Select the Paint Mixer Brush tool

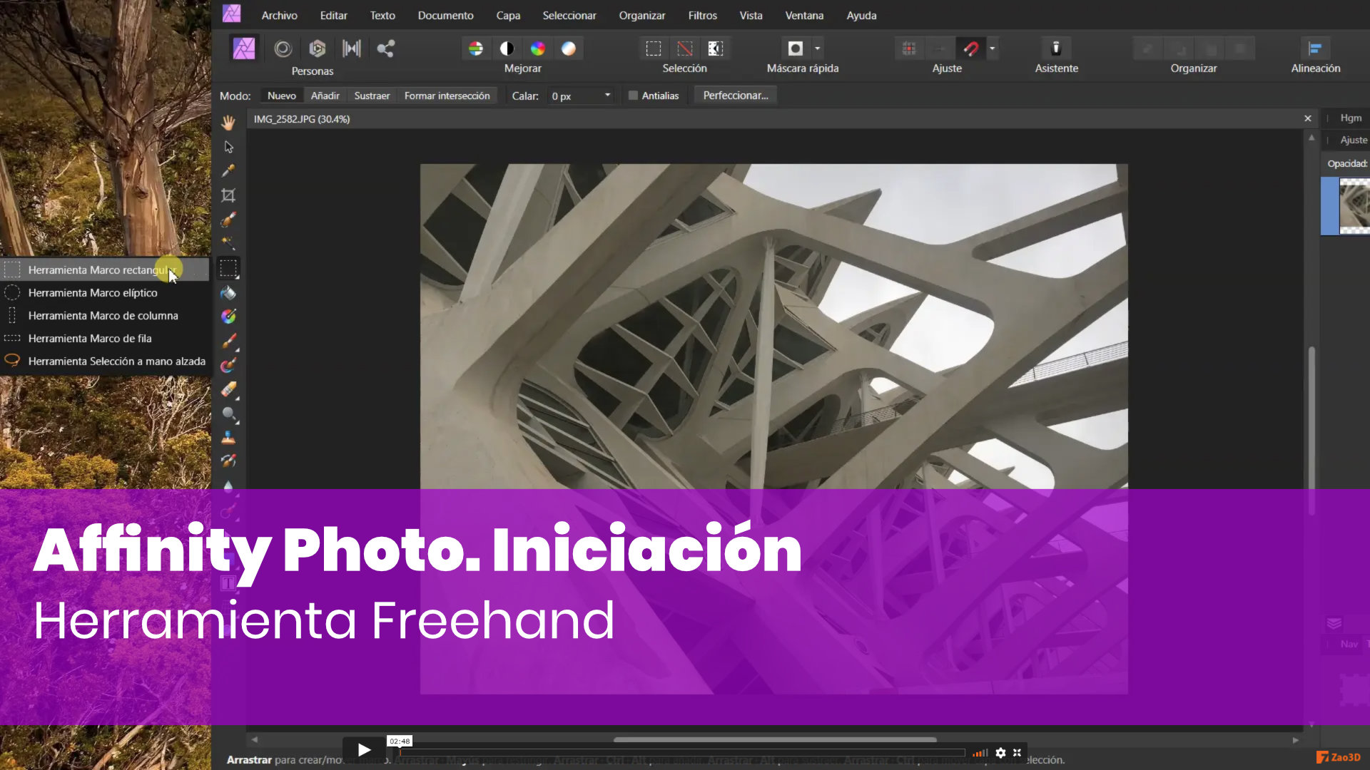coord(228,366)
